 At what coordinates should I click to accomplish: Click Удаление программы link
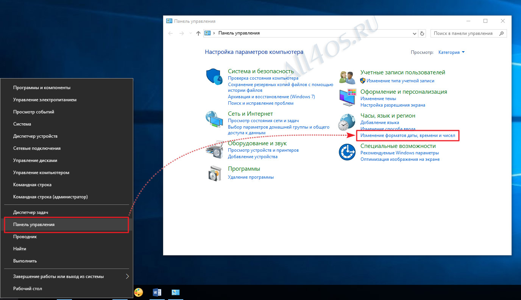[251, 177]
